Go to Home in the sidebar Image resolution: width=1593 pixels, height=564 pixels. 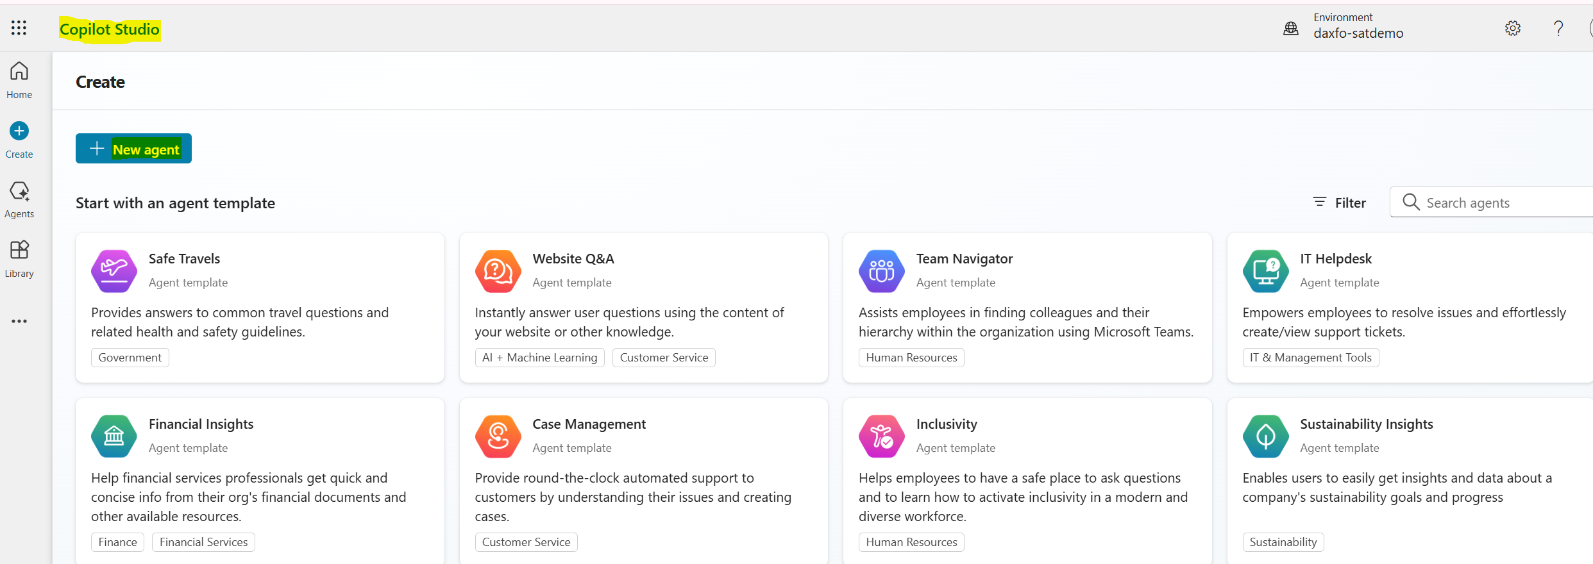click(19, 80)
